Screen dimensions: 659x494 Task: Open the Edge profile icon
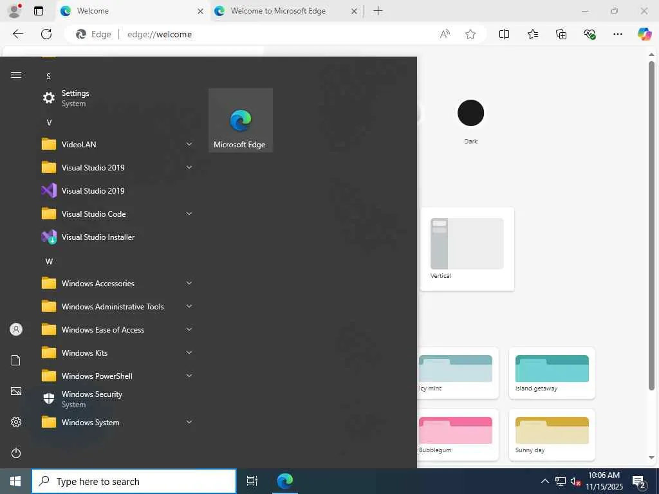(x=15, y=11)
